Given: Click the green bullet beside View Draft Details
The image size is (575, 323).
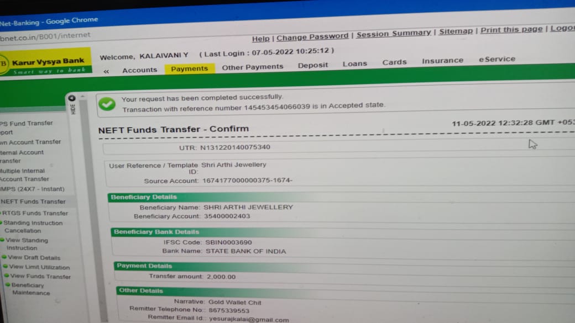Looking at the screenshot, I should click(x=4, y=257).
